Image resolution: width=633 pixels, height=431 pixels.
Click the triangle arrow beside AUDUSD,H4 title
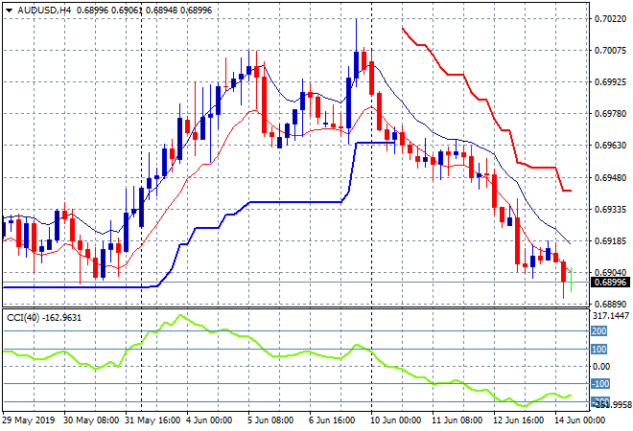point(10,11)
